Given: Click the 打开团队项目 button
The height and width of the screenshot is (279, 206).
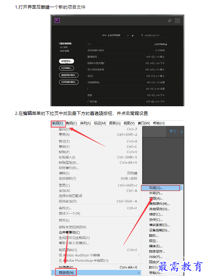Looking at the screenshot, I should pos(69,82).
